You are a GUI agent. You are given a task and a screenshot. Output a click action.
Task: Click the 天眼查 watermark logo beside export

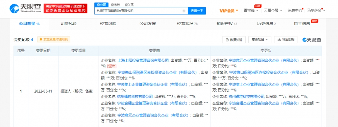click(x=312, y=40)
